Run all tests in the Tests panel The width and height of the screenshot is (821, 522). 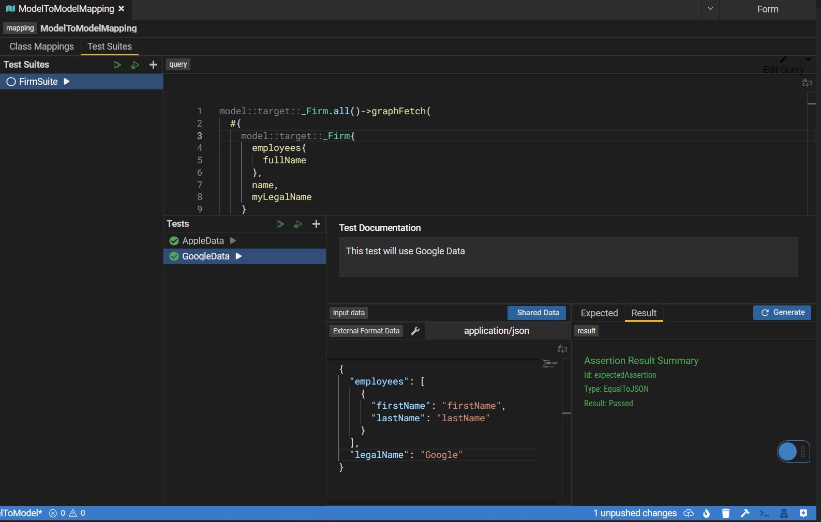[280, 224]
